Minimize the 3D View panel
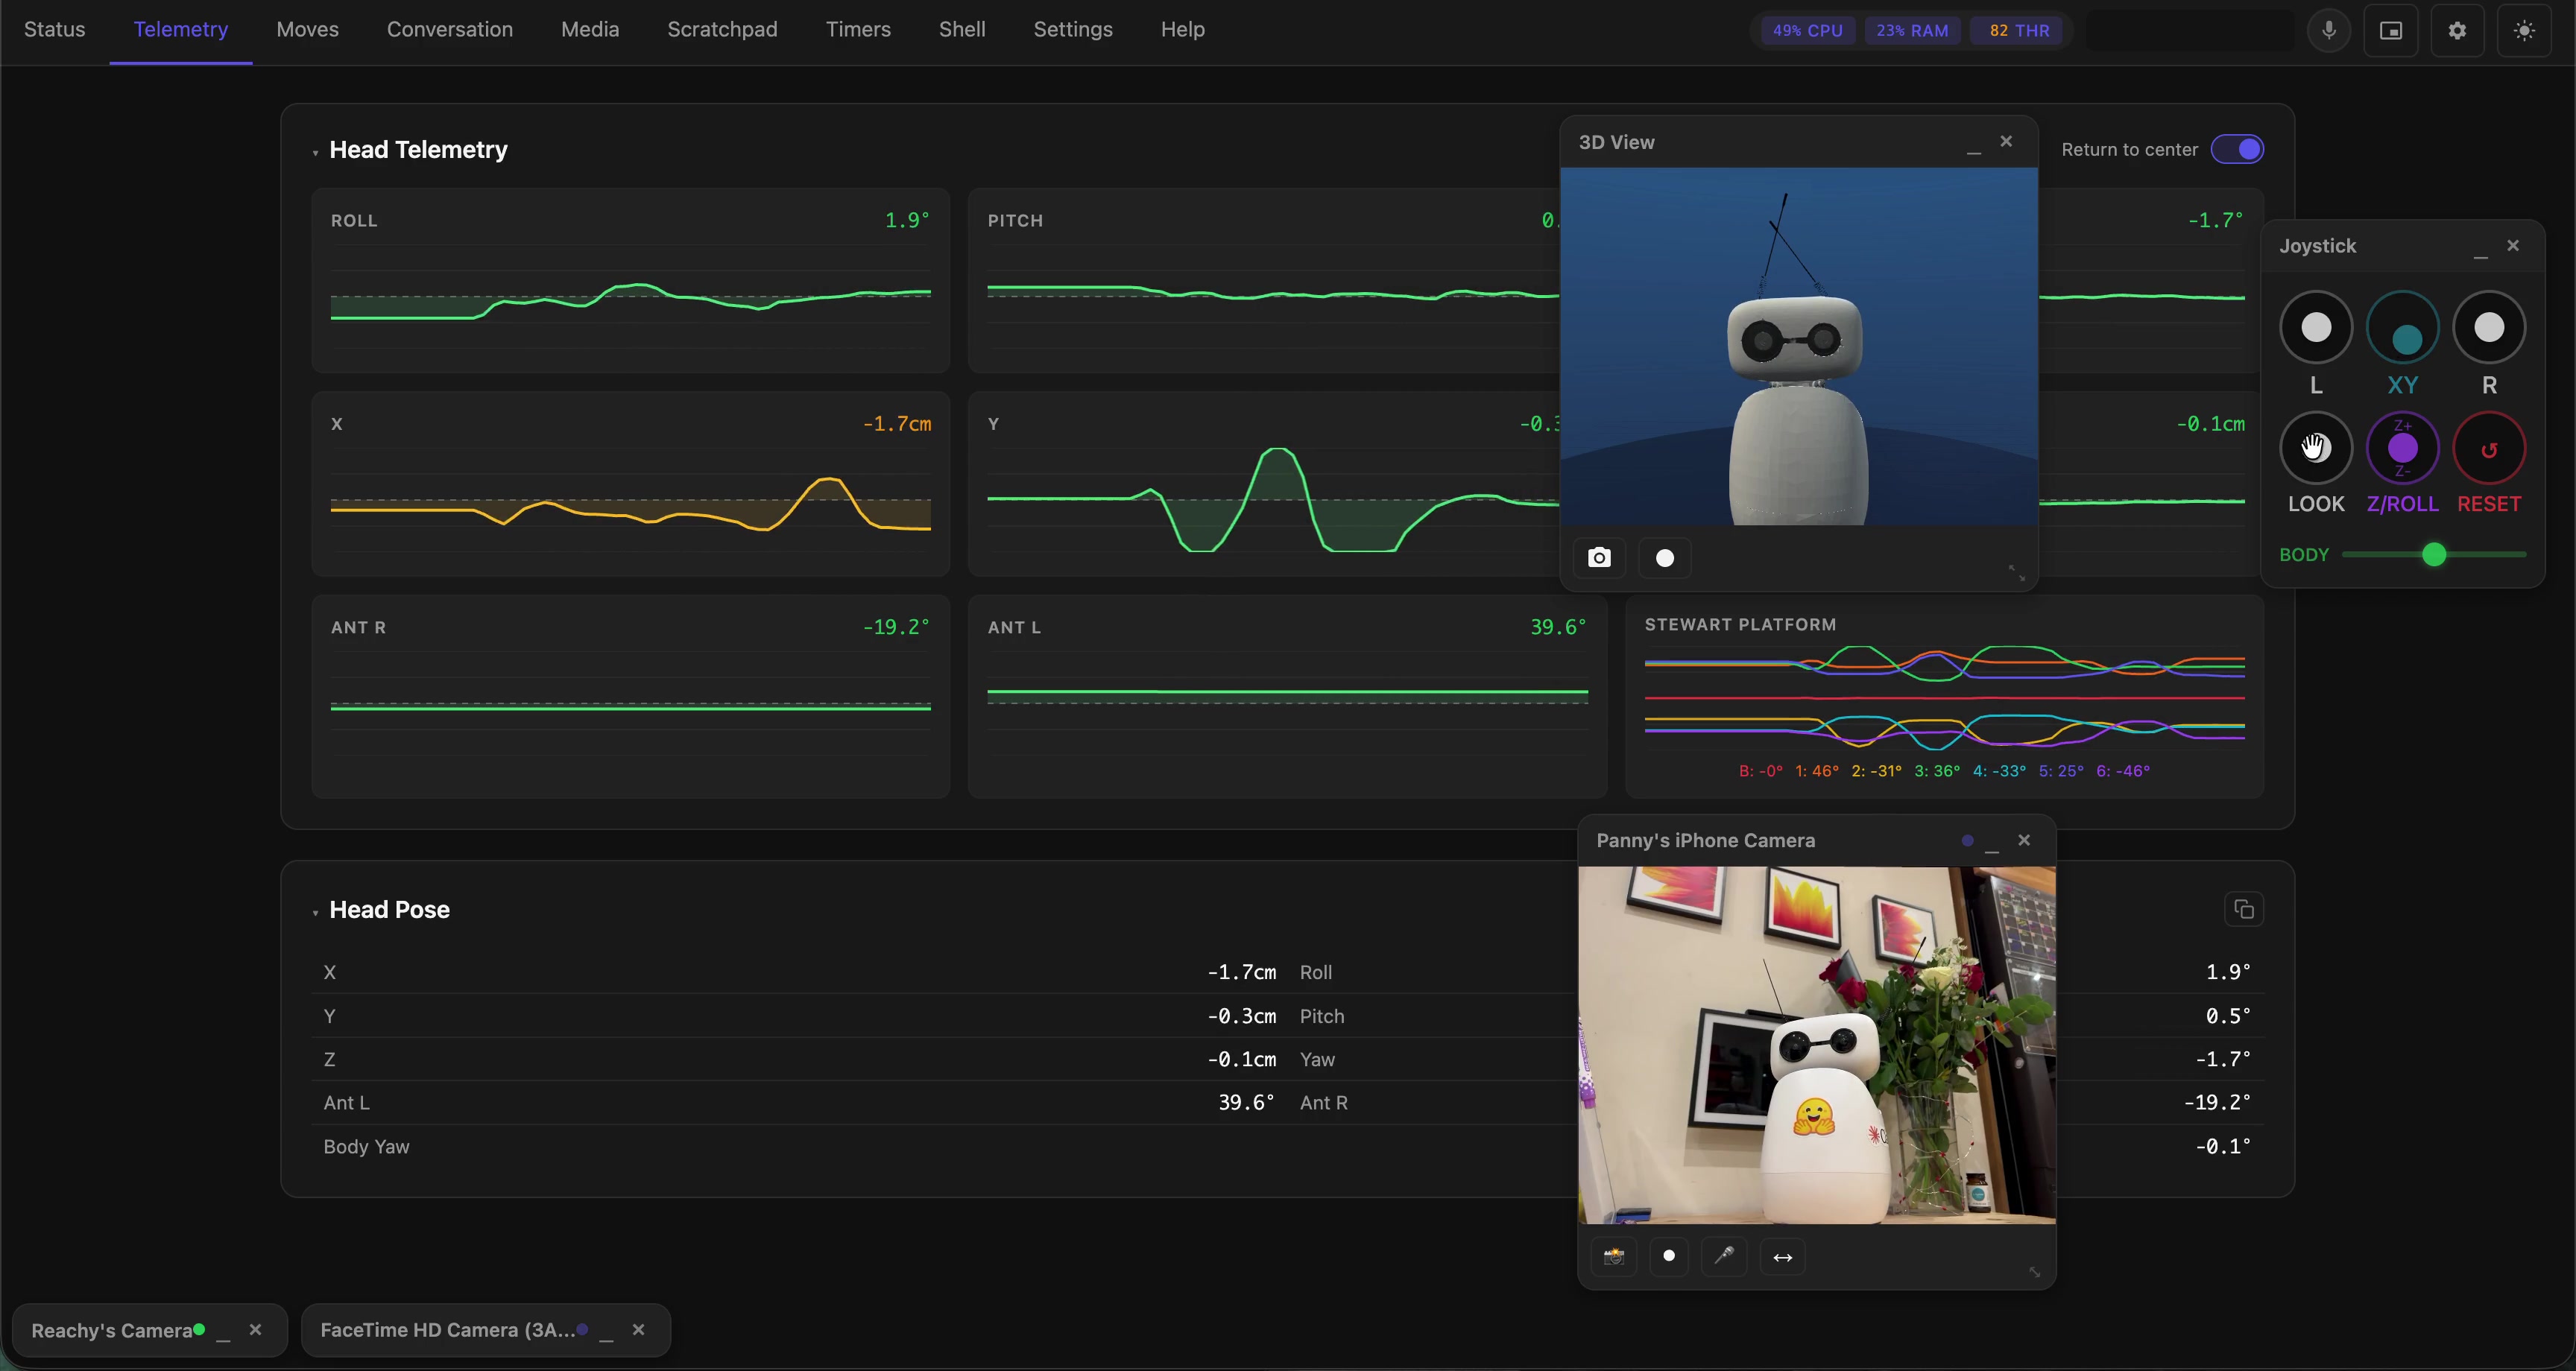 1973,145
